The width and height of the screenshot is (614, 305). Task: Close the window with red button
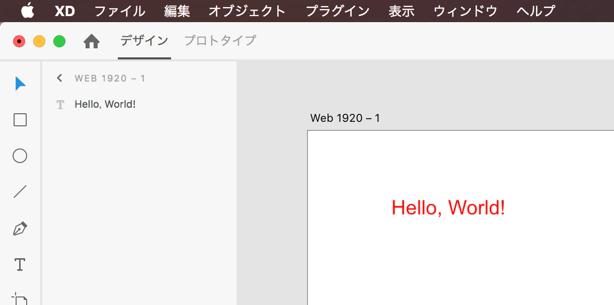point(19,41)
